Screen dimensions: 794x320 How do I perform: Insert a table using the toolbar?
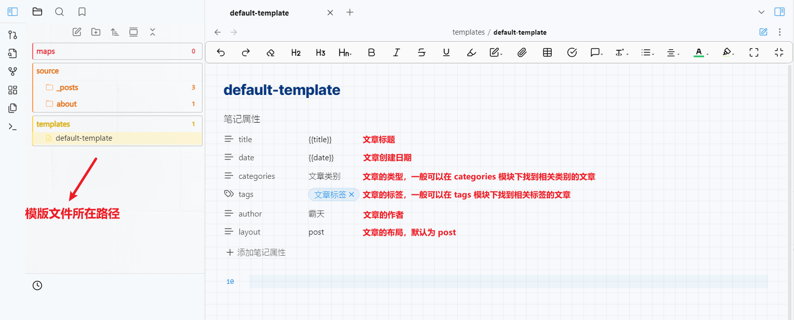(x=547, y=52)
